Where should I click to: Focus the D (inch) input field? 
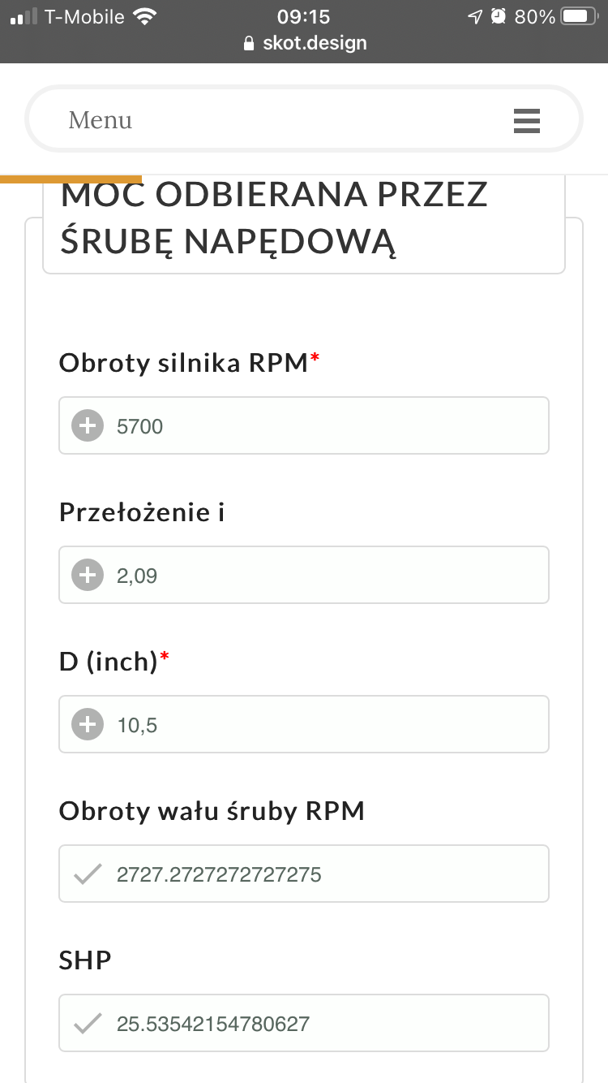pyautogui.click(x=324, y=724)
